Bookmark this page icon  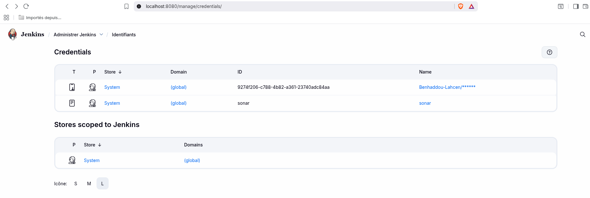(x=126, y=6)
